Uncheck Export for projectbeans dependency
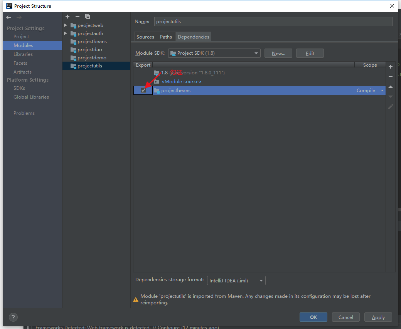 point(143,90)
